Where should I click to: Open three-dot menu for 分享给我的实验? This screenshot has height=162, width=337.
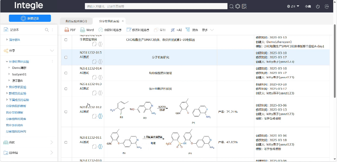[52, 62]
